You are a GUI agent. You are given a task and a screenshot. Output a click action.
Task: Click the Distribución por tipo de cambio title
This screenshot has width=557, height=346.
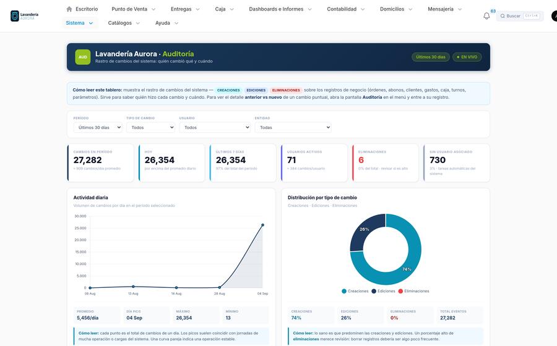click(x=322, y=198)
